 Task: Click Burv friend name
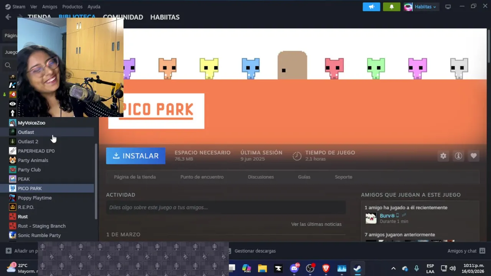click(x=387, y=216)
